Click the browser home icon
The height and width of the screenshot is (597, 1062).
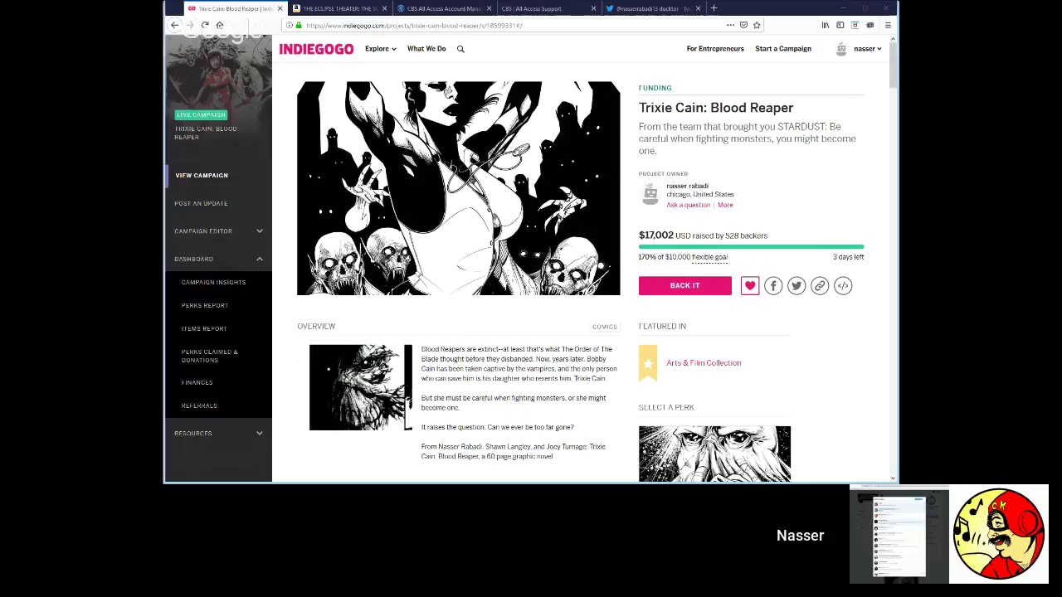tap(220, 26)
